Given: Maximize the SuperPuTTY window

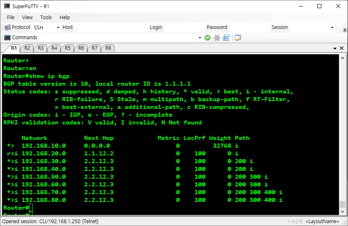Looking at the screenshot, I should pos(319,6).
